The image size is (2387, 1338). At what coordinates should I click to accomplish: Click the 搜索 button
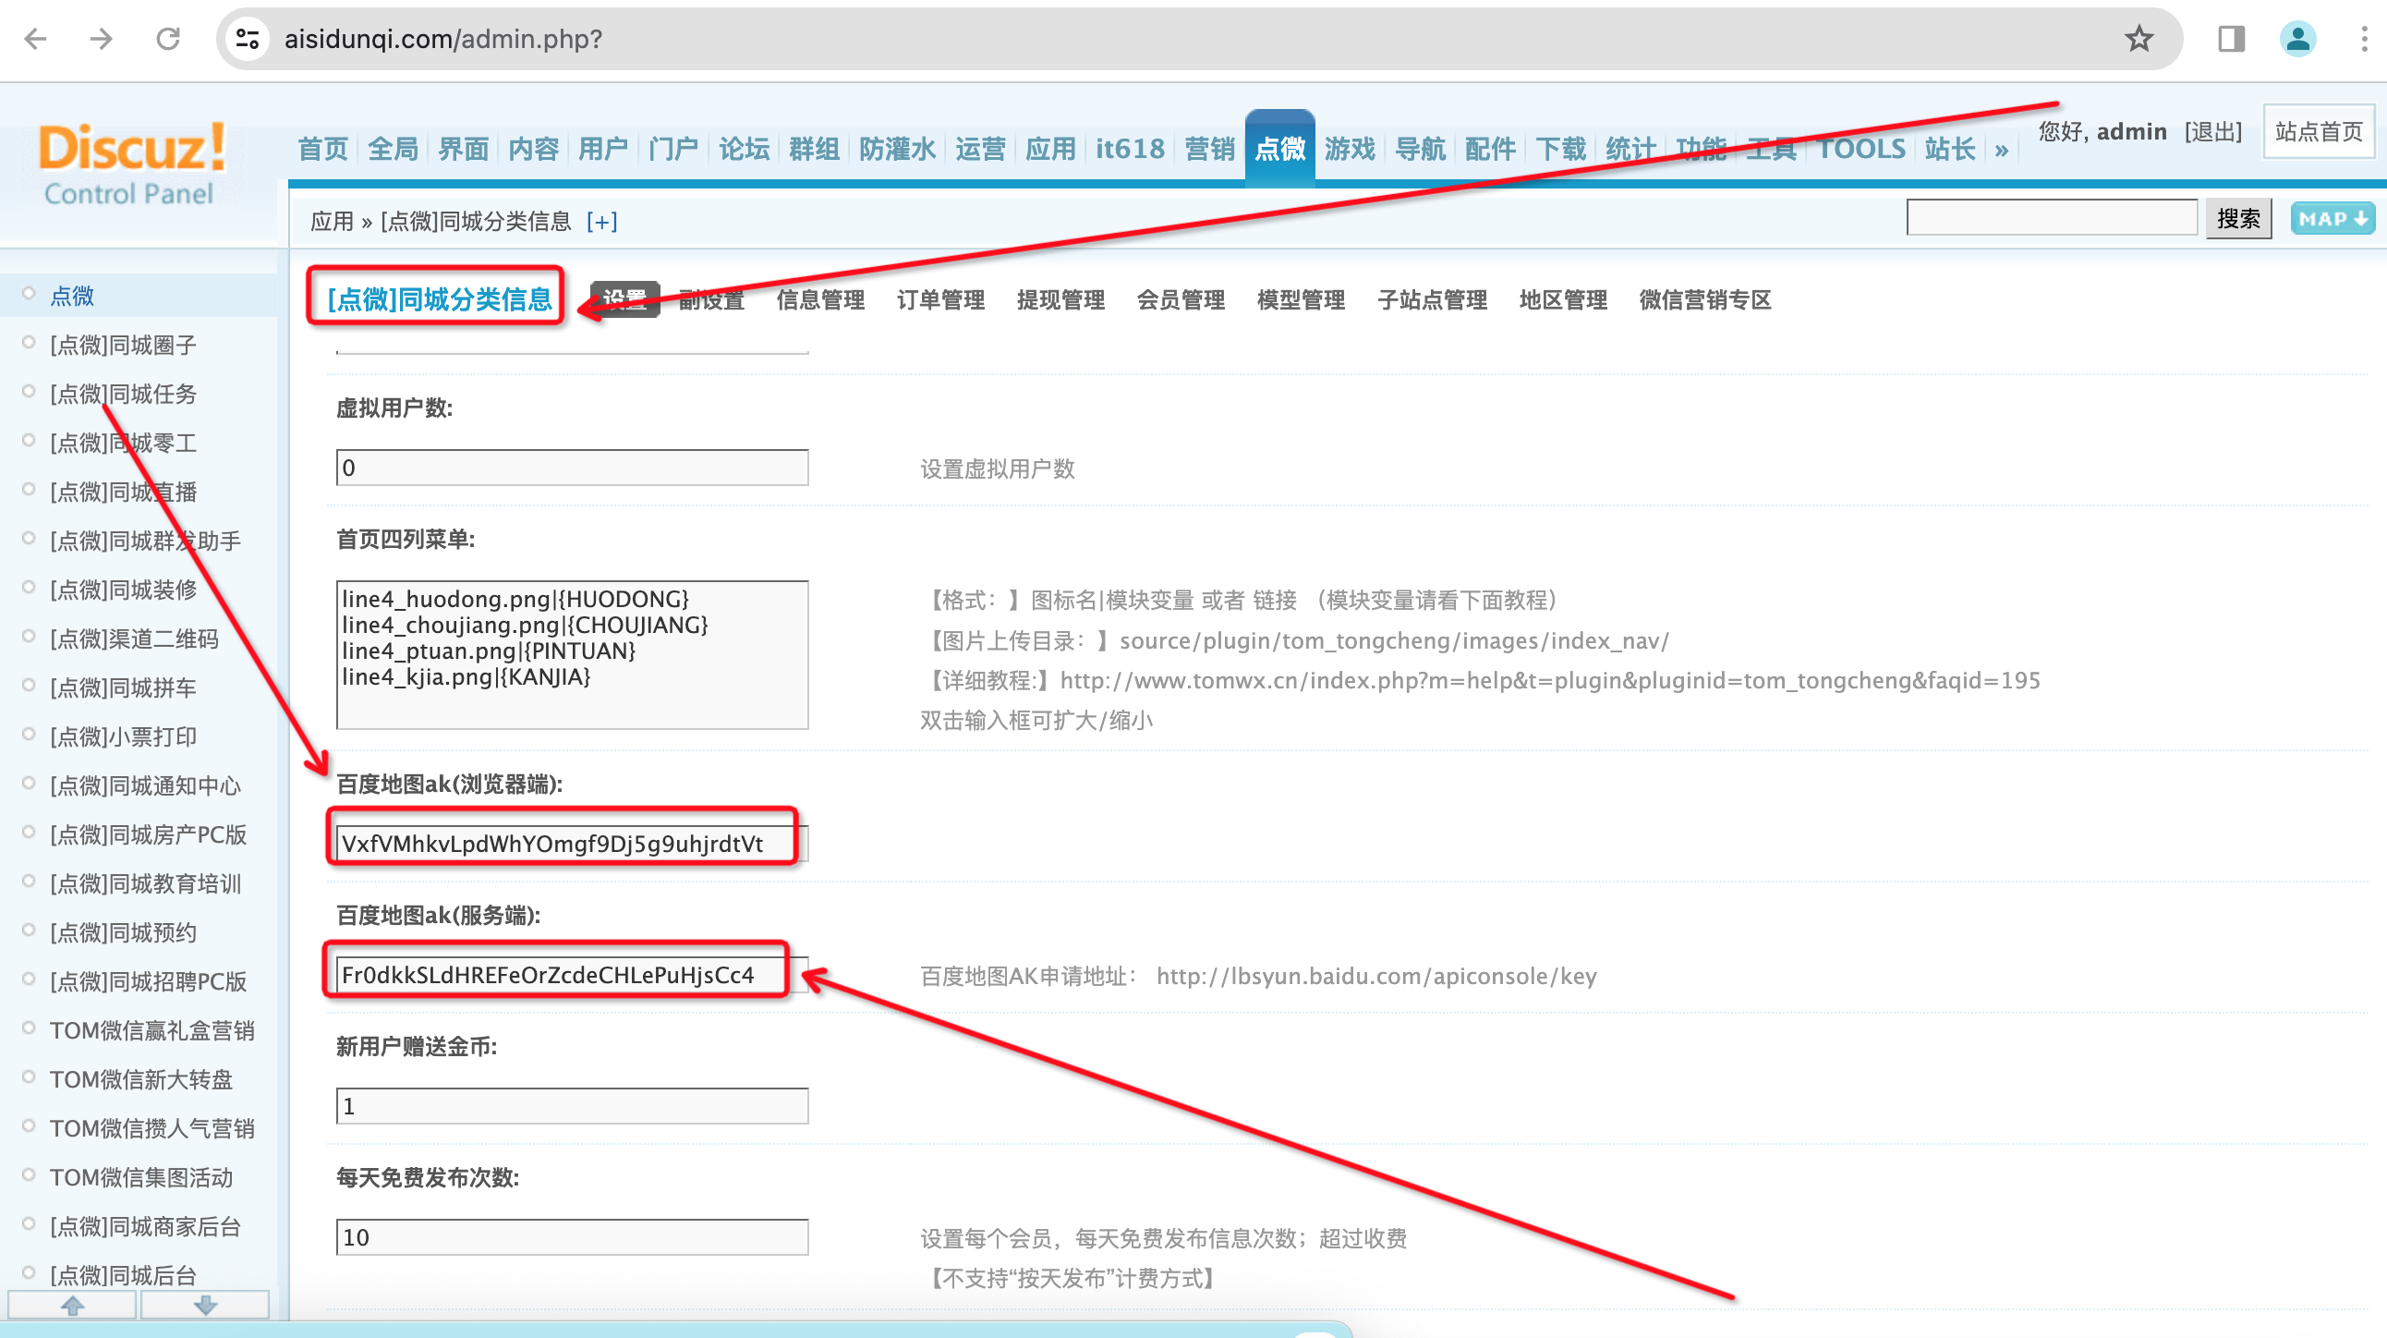2237,219
